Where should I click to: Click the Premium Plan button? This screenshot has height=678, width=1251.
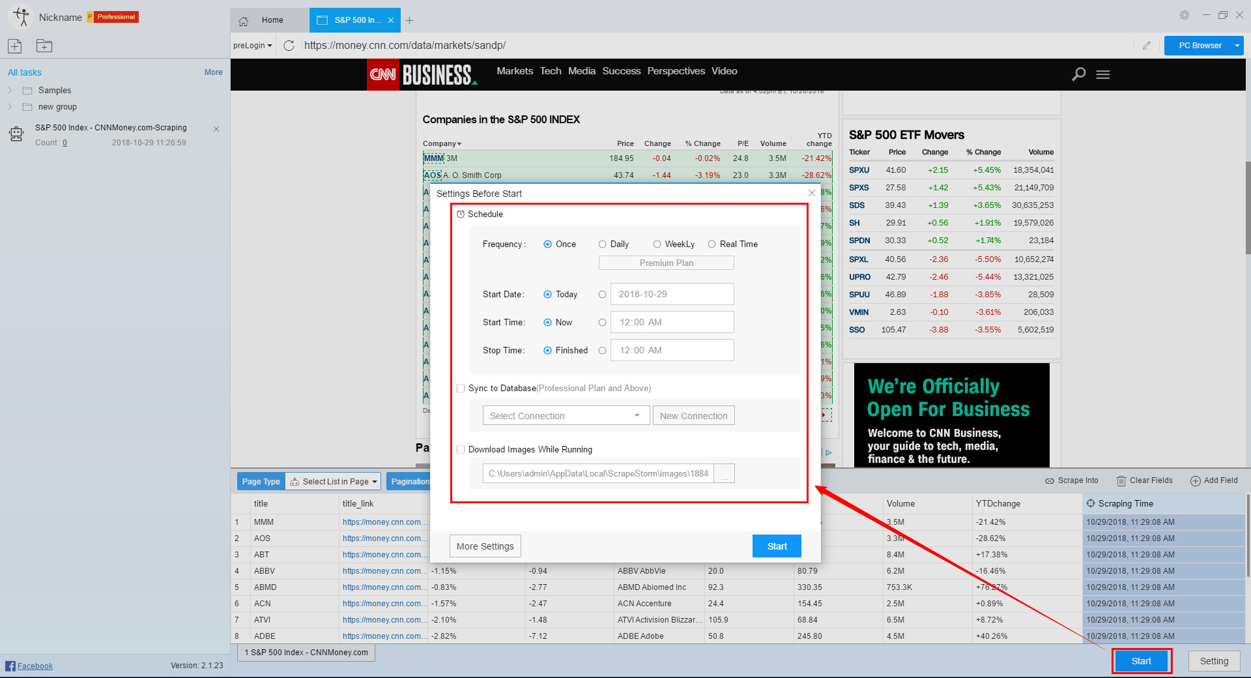click(x=667, y=263)
